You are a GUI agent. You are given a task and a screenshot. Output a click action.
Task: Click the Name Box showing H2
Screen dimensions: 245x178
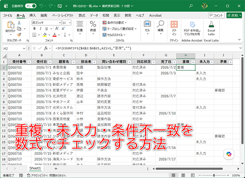tap(14, 48)
